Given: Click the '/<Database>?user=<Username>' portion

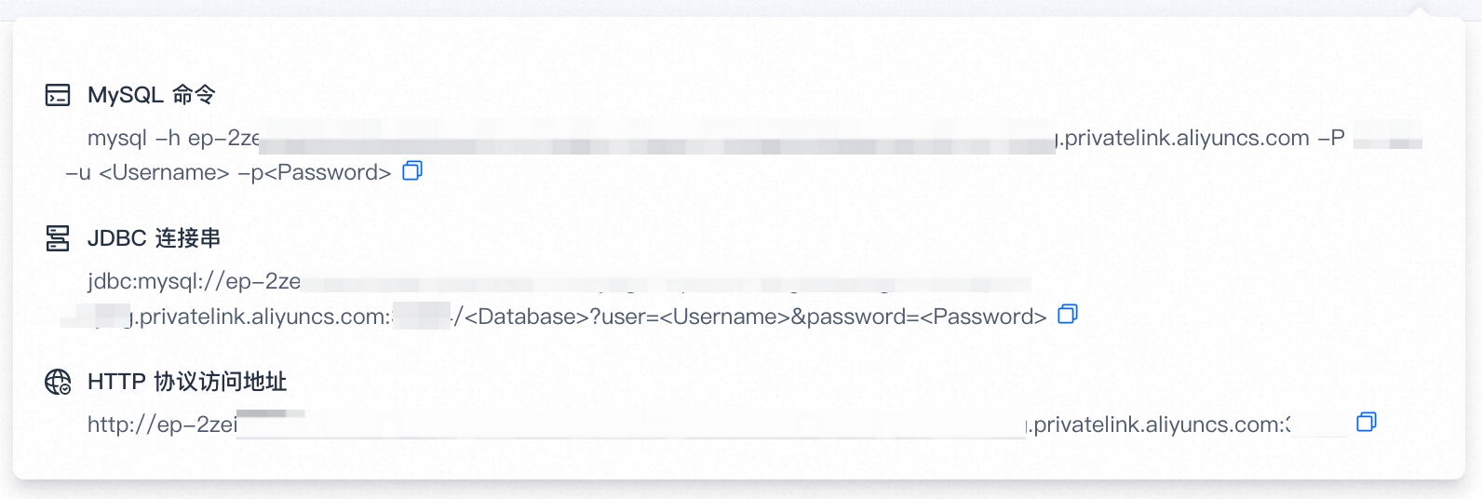Looking at the screenshot, I should click(620, 317).
